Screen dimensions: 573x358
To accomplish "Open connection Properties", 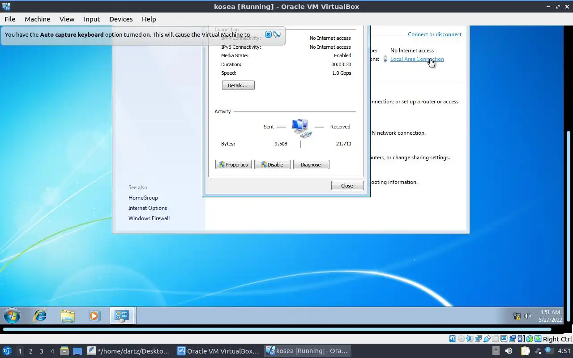I will tap(233, 165).
